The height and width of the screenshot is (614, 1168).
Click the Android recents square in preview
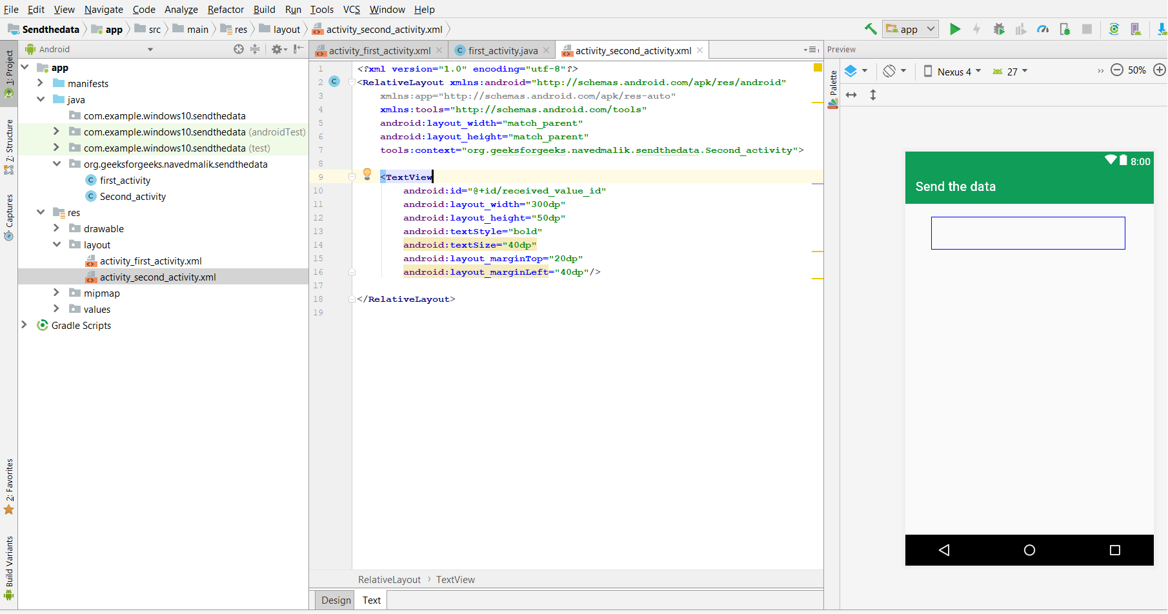click(x=1114, y=550)
